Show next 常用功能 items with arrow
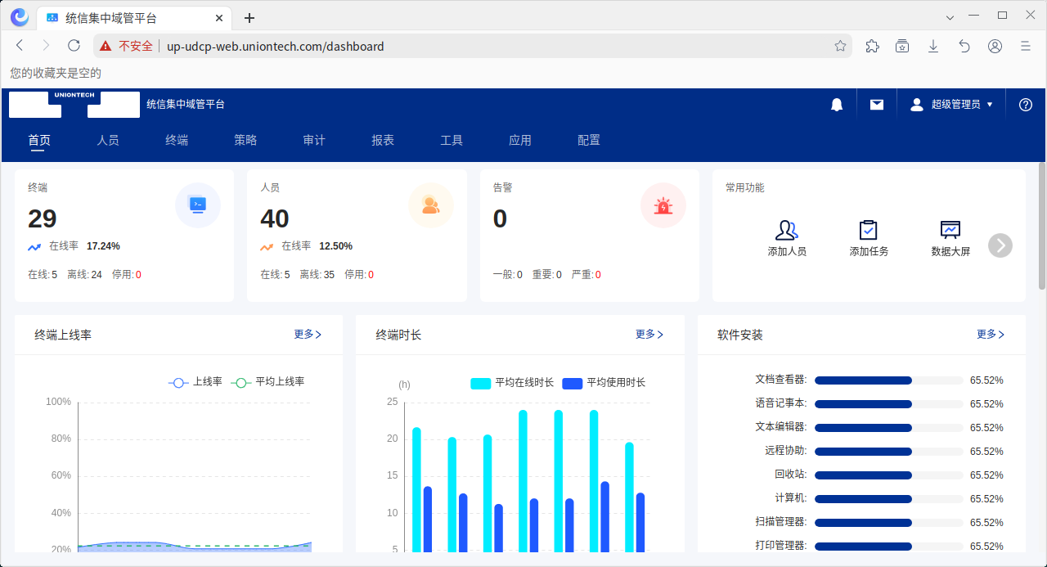This screenshot has width=1047, height=567. [1000, 245]
